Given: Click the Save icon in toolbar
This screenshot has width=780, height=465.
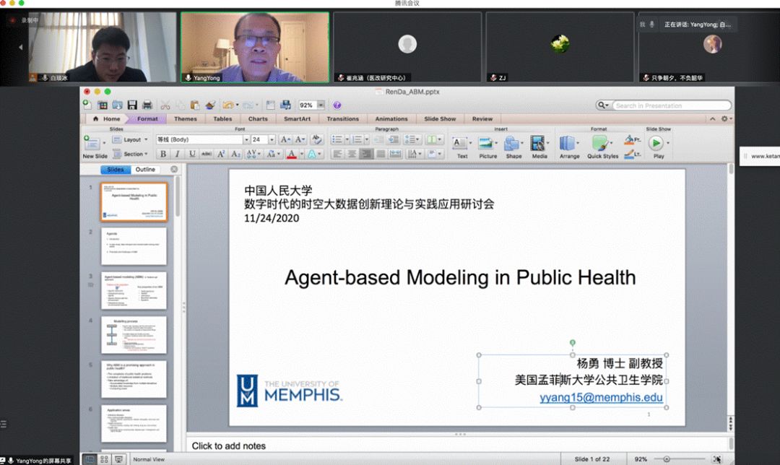Looking at the screenshot, I should (x=132, y=105).
